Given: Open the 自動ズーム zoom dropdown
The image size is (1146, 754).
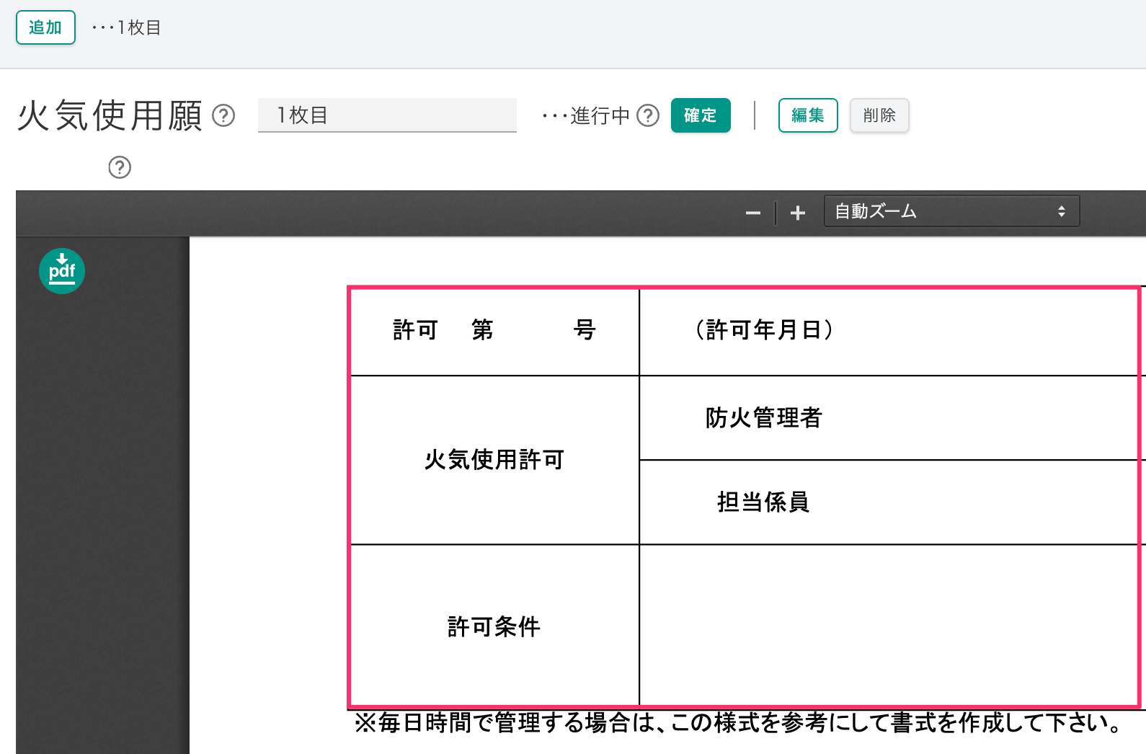Looking at the screenshot, I should coord(951,211).
